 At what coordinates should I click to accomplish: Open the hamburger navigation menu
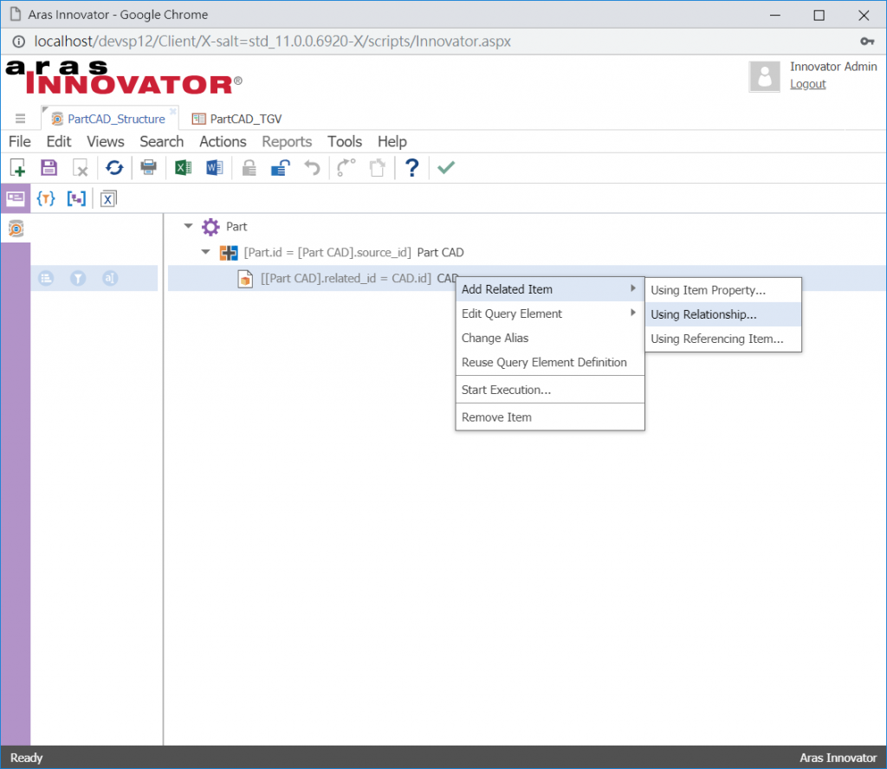[x=21, y=118]
